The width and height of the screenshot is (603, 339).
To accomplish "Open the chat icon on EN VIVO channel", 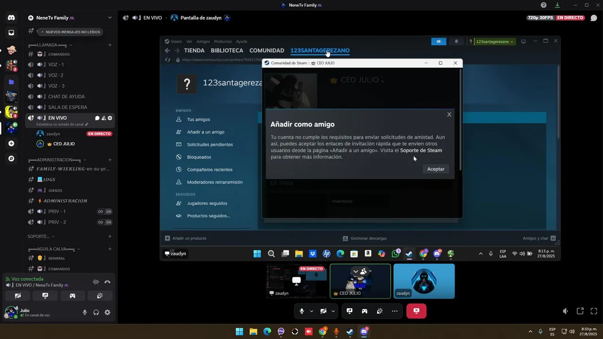I will [x=97, y=118].
